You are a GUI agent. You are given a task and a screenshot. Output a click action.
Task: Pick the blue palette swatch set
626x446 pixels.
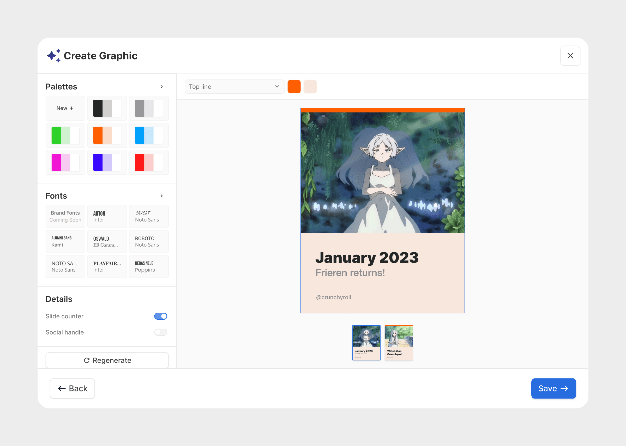tap(149, 135)
